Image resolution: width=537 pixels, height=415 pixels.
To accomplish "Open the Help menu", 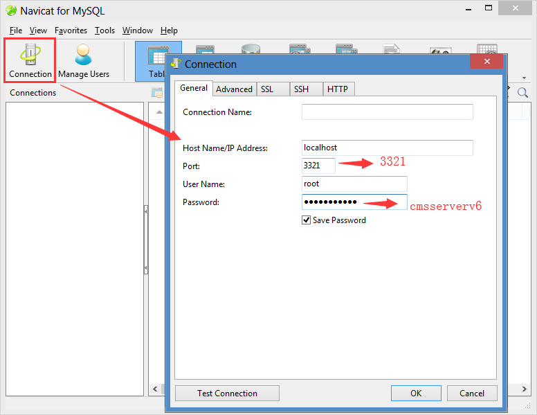I will click(169, 30).
